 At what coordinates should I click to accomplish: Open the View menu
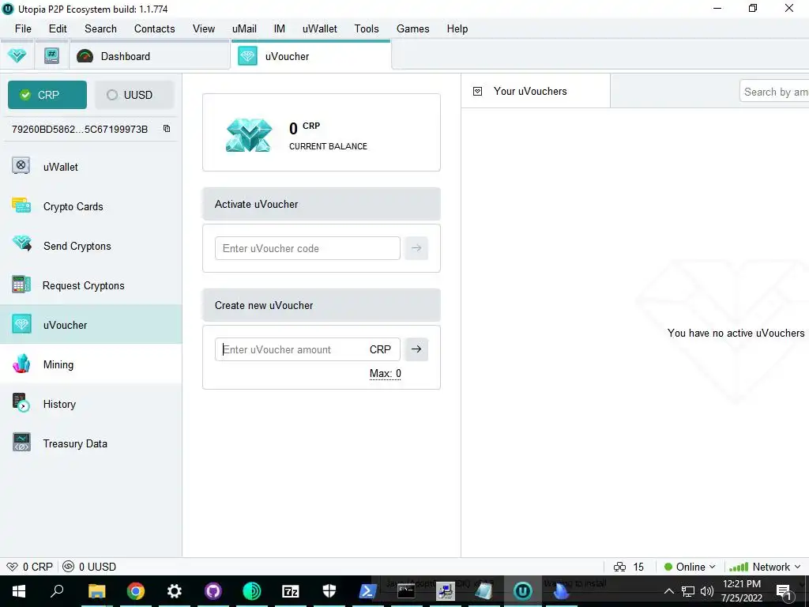point(204,29)
